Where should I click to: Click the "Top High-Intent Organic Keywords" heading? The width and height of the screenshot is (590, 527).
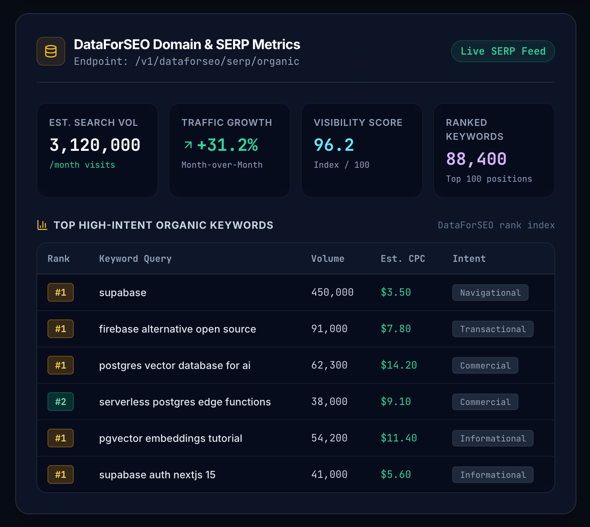point(163,225)
